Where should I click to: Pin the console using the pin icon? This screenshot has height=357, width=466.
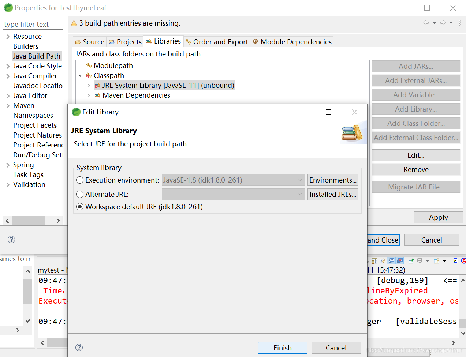click(x=411, y=261)
